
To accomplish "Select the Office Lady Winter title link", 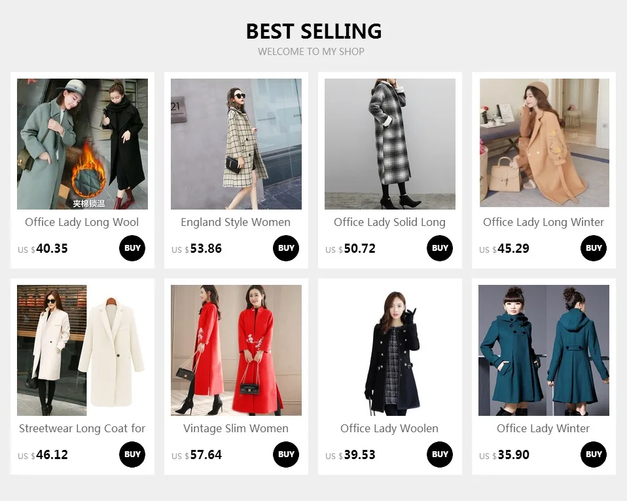I will pyautogui.click(x=543, y=428).
